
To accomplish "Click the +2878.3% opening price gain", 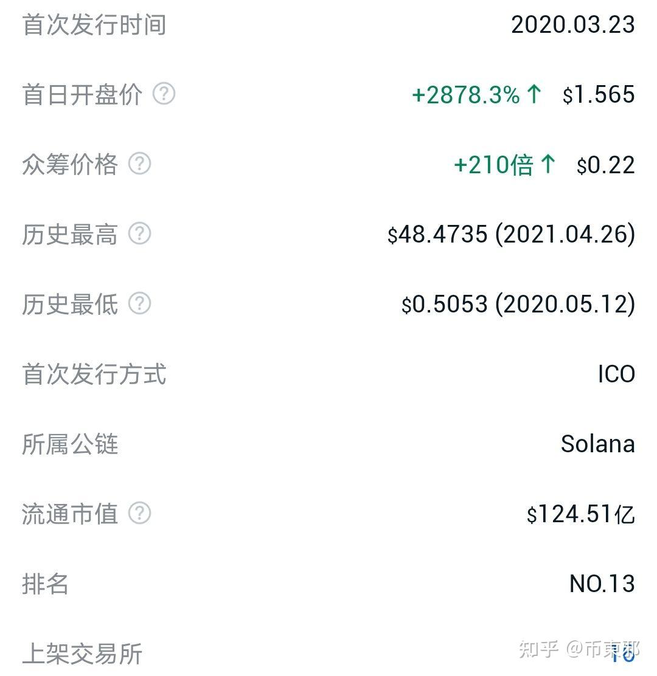I will click(465, 95).
